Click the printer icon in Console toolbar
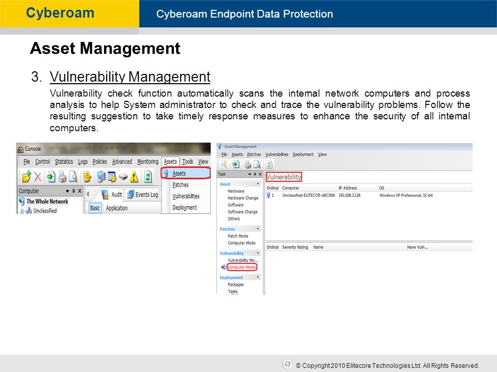 [63, 177]
